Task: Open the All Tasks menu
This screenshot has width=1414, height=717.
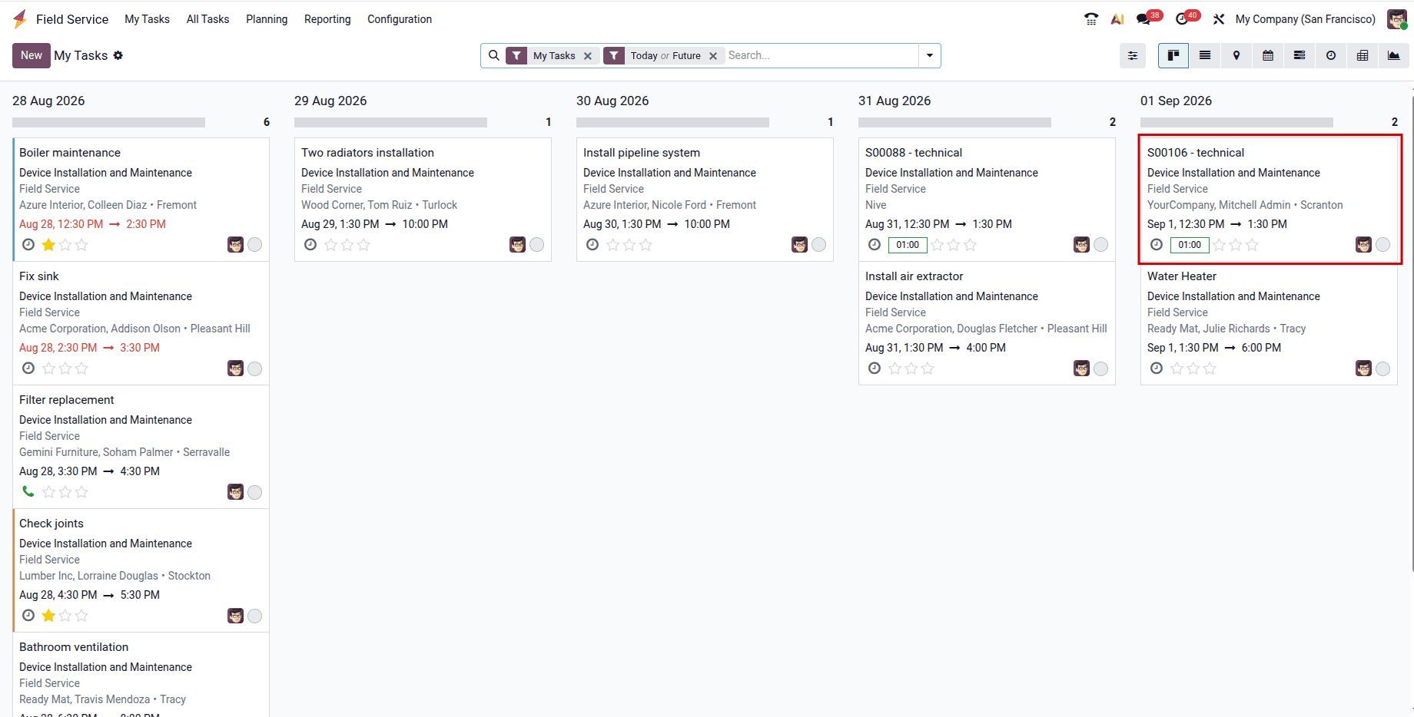Action: click(207, 19)
